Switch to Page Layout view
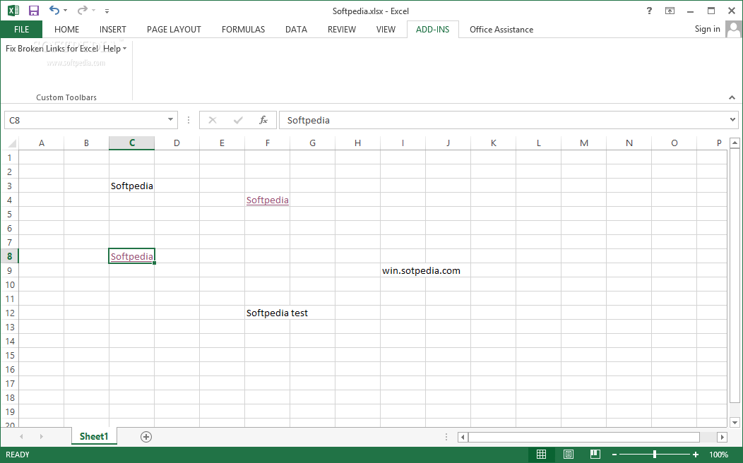The width and height of the screenshot is (743, 463). (568, 455)
